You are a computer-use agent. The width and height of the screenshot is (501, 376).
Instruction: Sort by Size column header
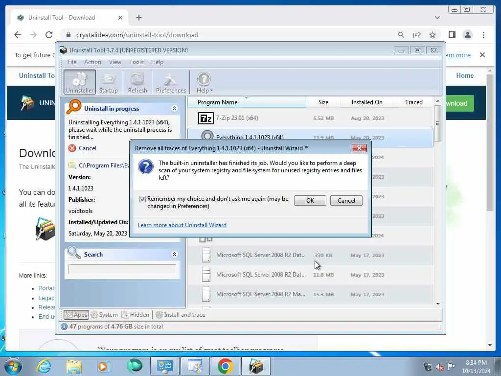(x=323, y=102)
